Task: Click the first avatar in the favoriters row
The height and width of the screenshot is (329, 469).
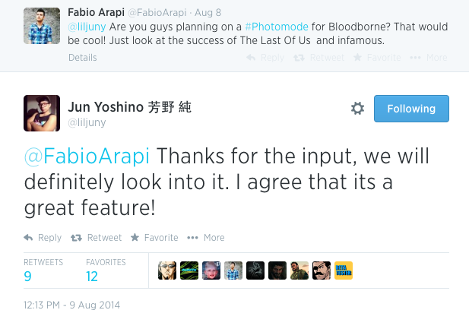Action: pyautogui.click(x=166, y=270)
